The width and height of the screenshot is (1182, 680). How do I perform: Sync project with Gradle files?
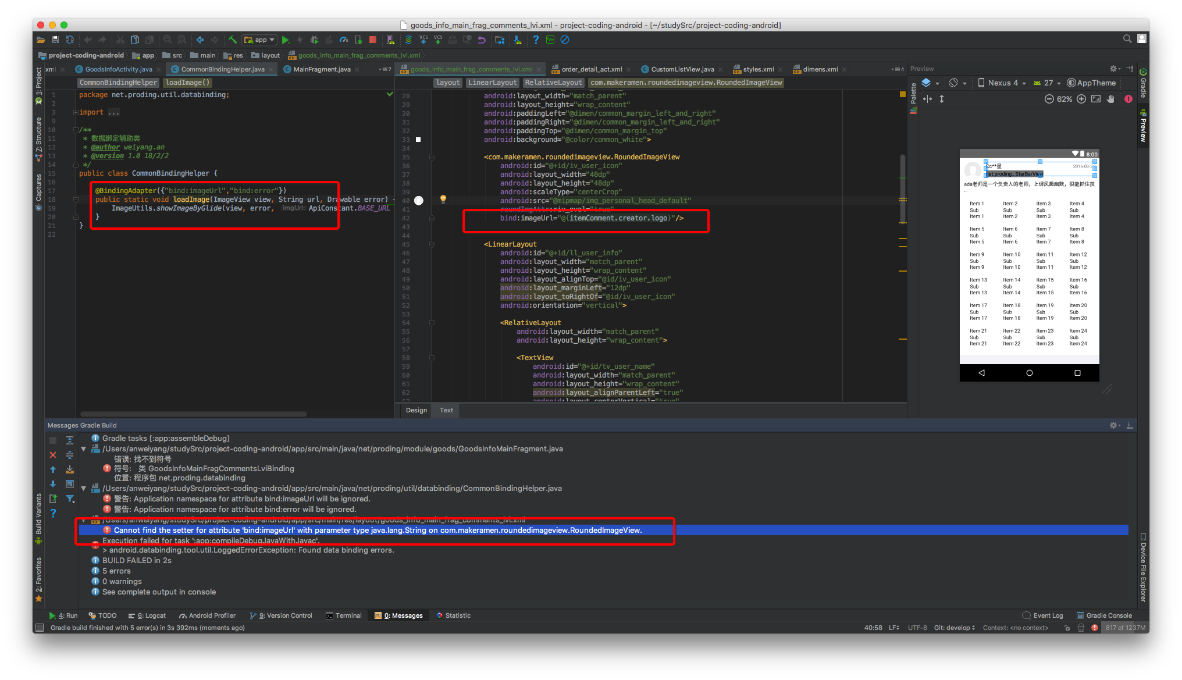click(409, 40)
